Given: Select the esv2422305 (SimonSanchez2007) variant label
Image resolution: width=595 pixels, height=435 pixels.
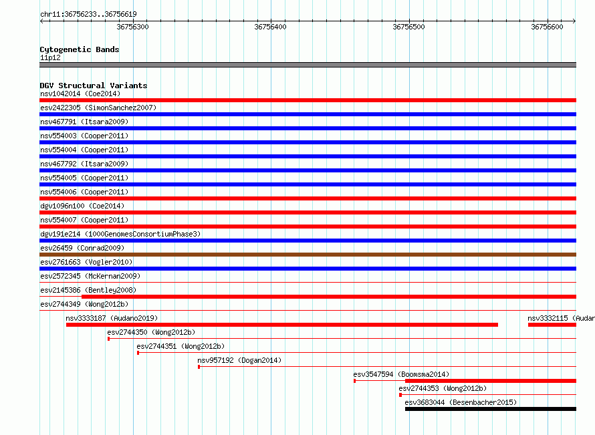Looking at the screenshot, I should coord(98,108).
